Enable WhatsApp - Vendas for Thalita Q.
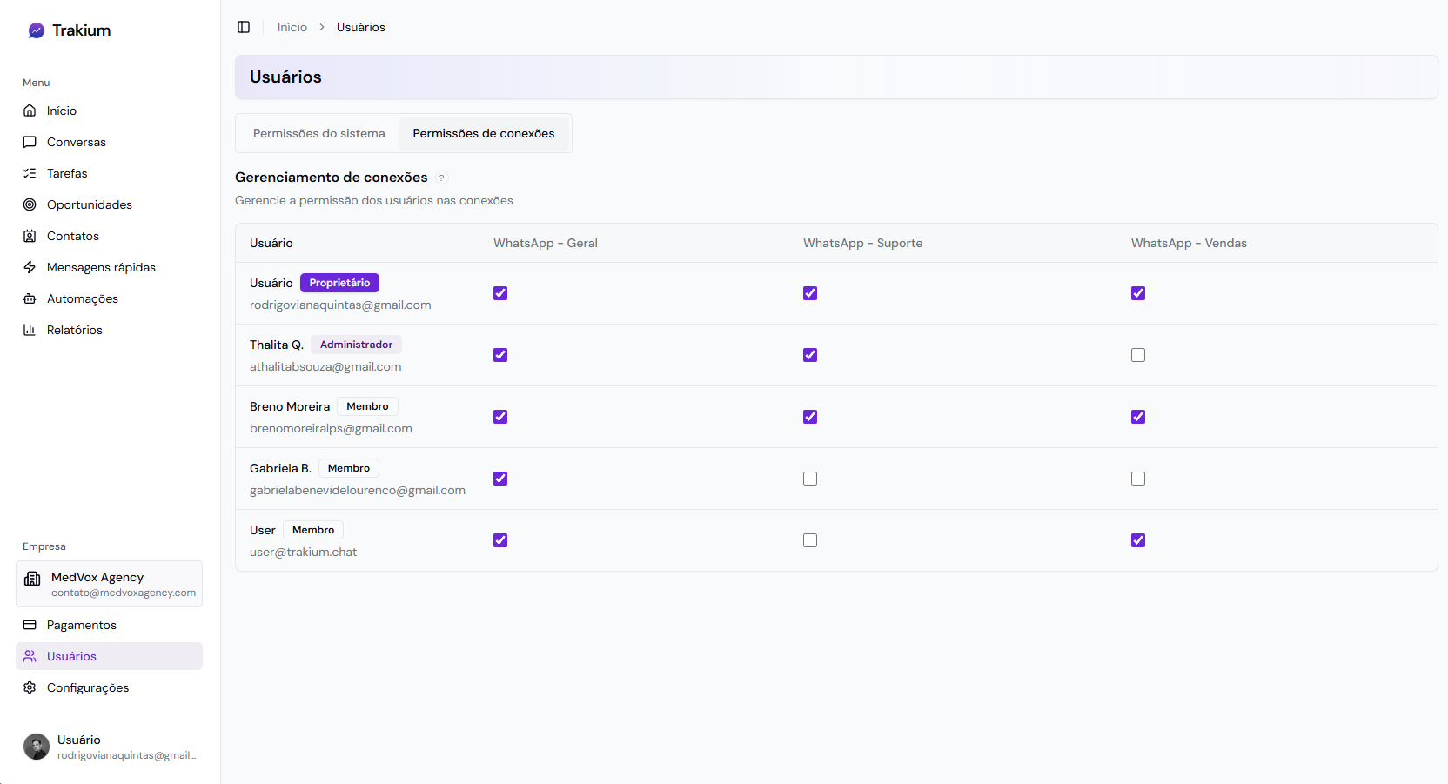1448x784 pixels. (x=1138, y=355)
